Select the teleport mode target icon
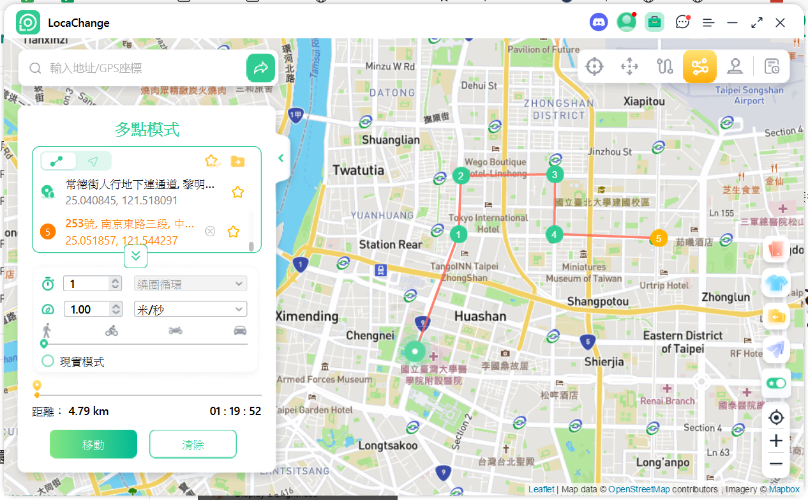 pyautogui.click(x=594, y=66)
